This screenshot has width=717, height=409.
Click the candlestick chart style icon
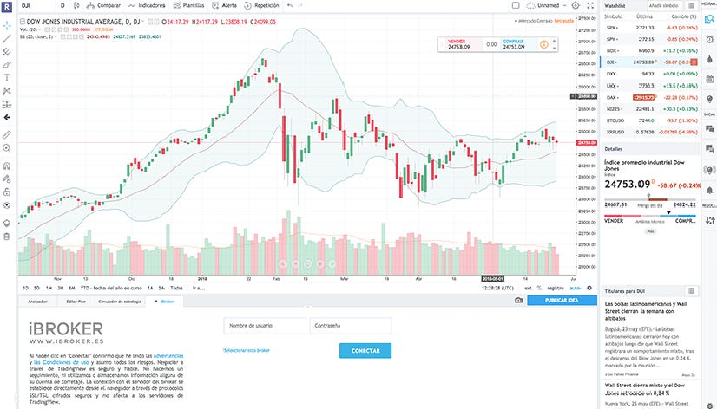[76, 5]
